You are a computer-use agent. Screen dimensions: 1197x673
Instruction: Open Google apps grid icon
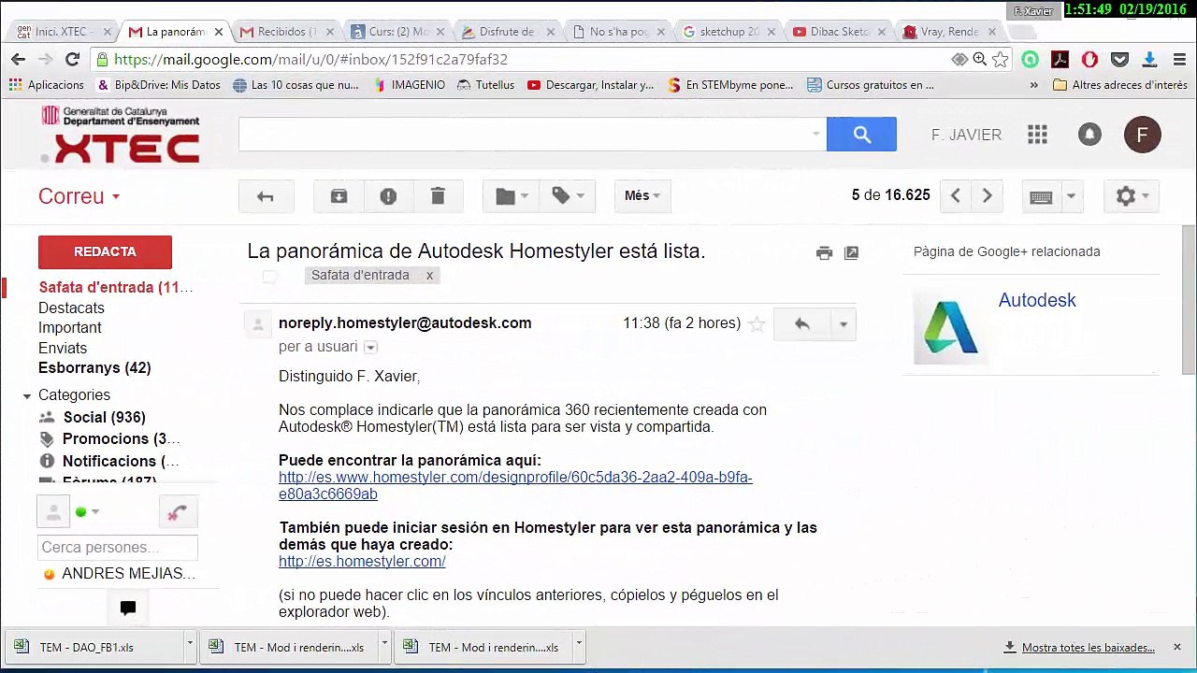click(1037, 135)
